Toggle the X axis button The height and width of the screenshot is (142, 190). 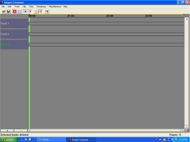click(x=25, y=12)
